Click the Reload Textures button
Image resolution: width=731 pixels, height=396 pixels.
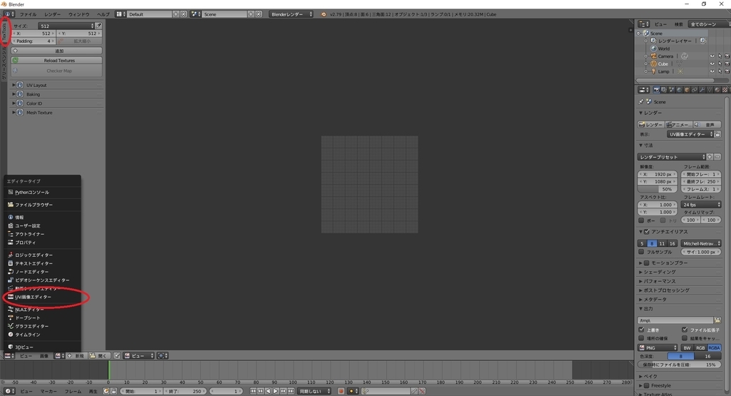[x=56, y=61]
